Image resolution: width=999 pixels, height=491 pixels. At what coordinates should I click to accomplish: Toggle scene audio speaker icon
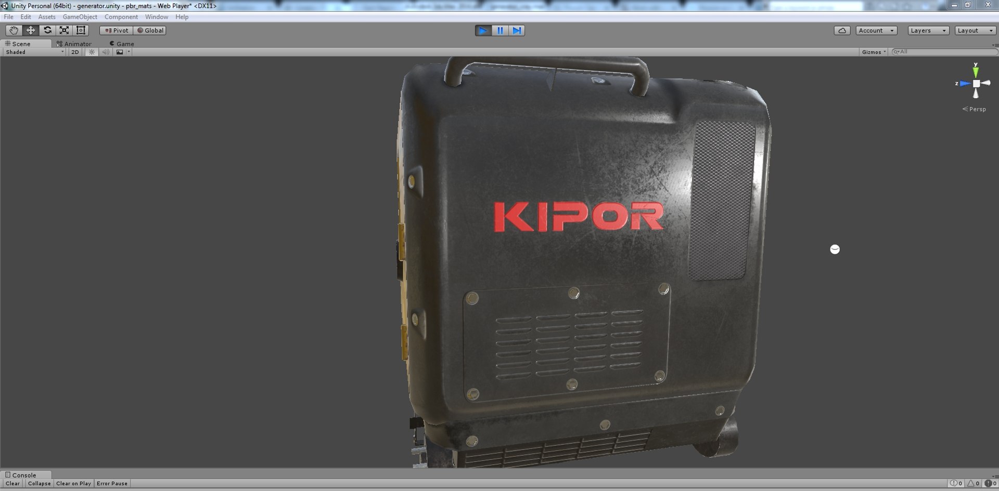point(106,52)
